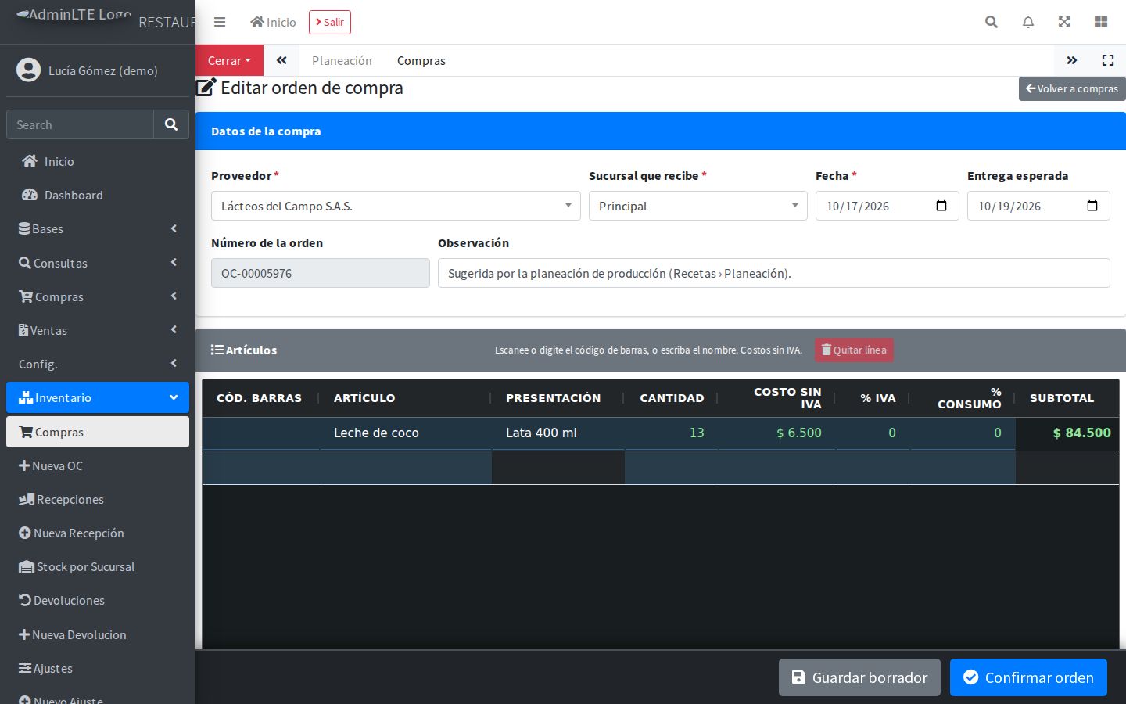
Task: Collapse the Inventario sidebar menu
Action: (x=98, y=397)
